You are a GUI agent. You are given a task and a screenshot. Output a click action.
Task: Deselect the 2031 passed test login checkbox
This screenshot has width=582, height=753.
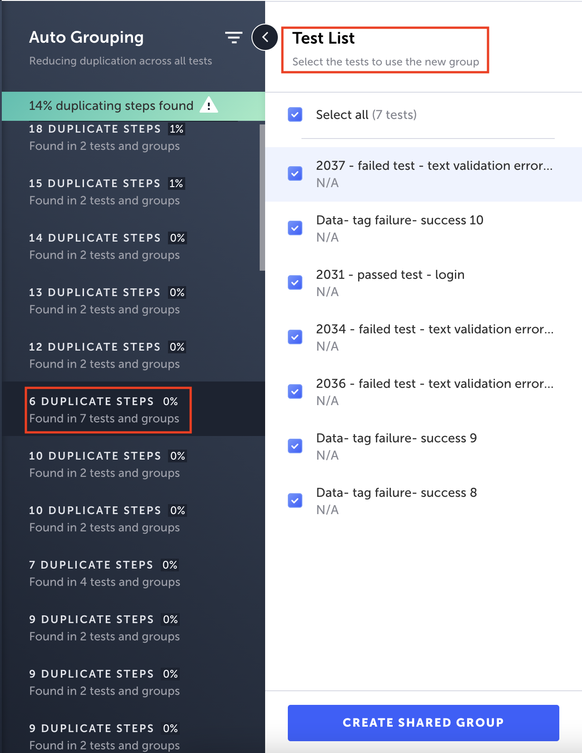pyautogui.click(x=295, y=282)
